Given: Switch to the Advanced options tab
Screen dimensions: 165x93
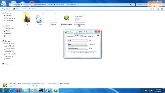Looking at the screenshot, I should [x=87, y=36].
